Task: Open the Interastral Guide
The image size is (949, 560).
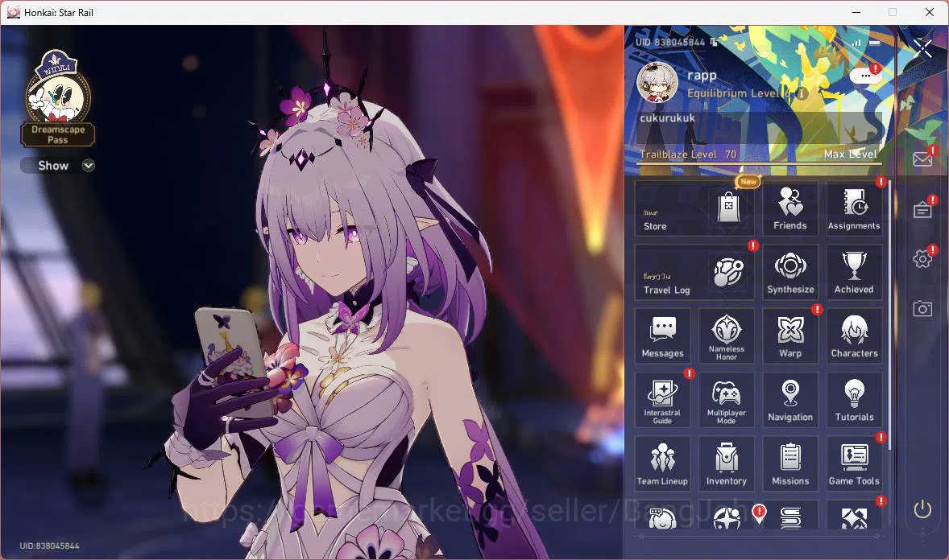Action: coord(663,401)
